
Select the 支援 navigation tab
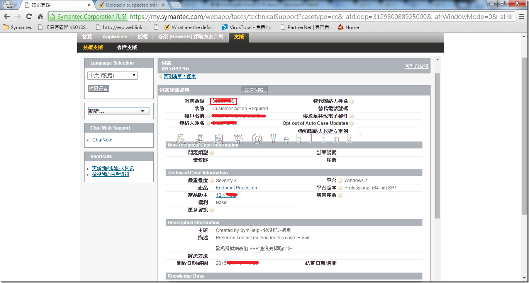pos(239,37)
